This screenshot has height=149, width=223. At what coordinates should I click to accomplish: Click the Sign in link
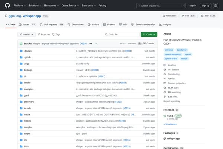193,6
